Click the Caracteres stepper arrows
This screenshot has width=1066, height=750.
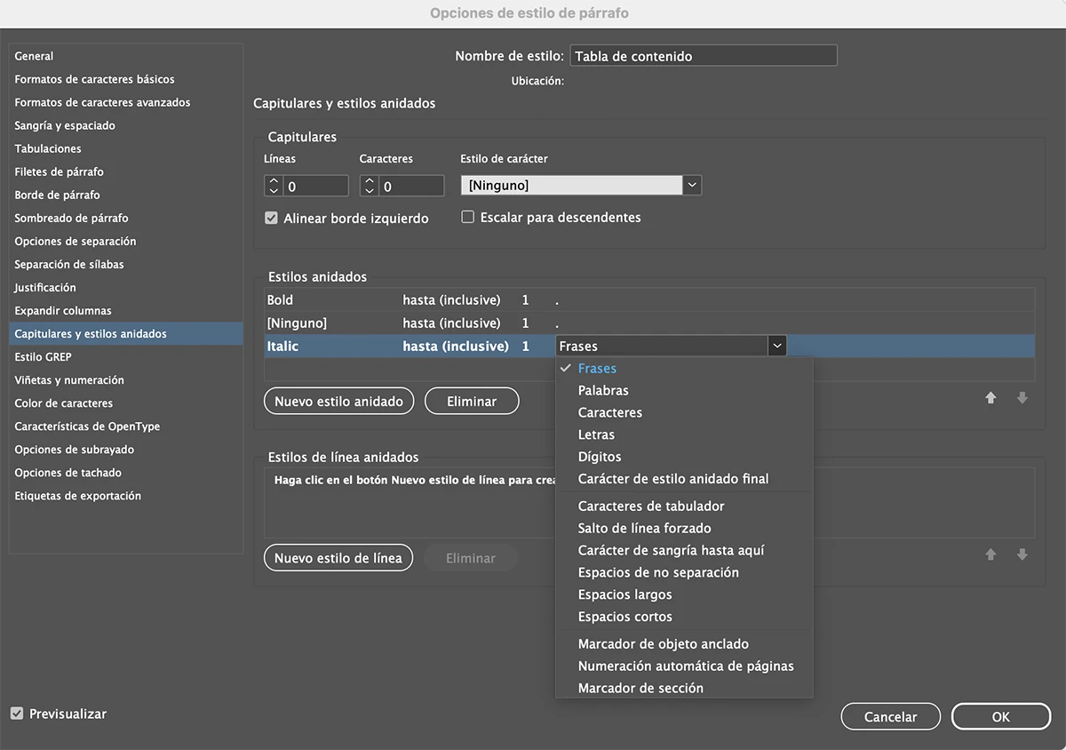(369, 187)
